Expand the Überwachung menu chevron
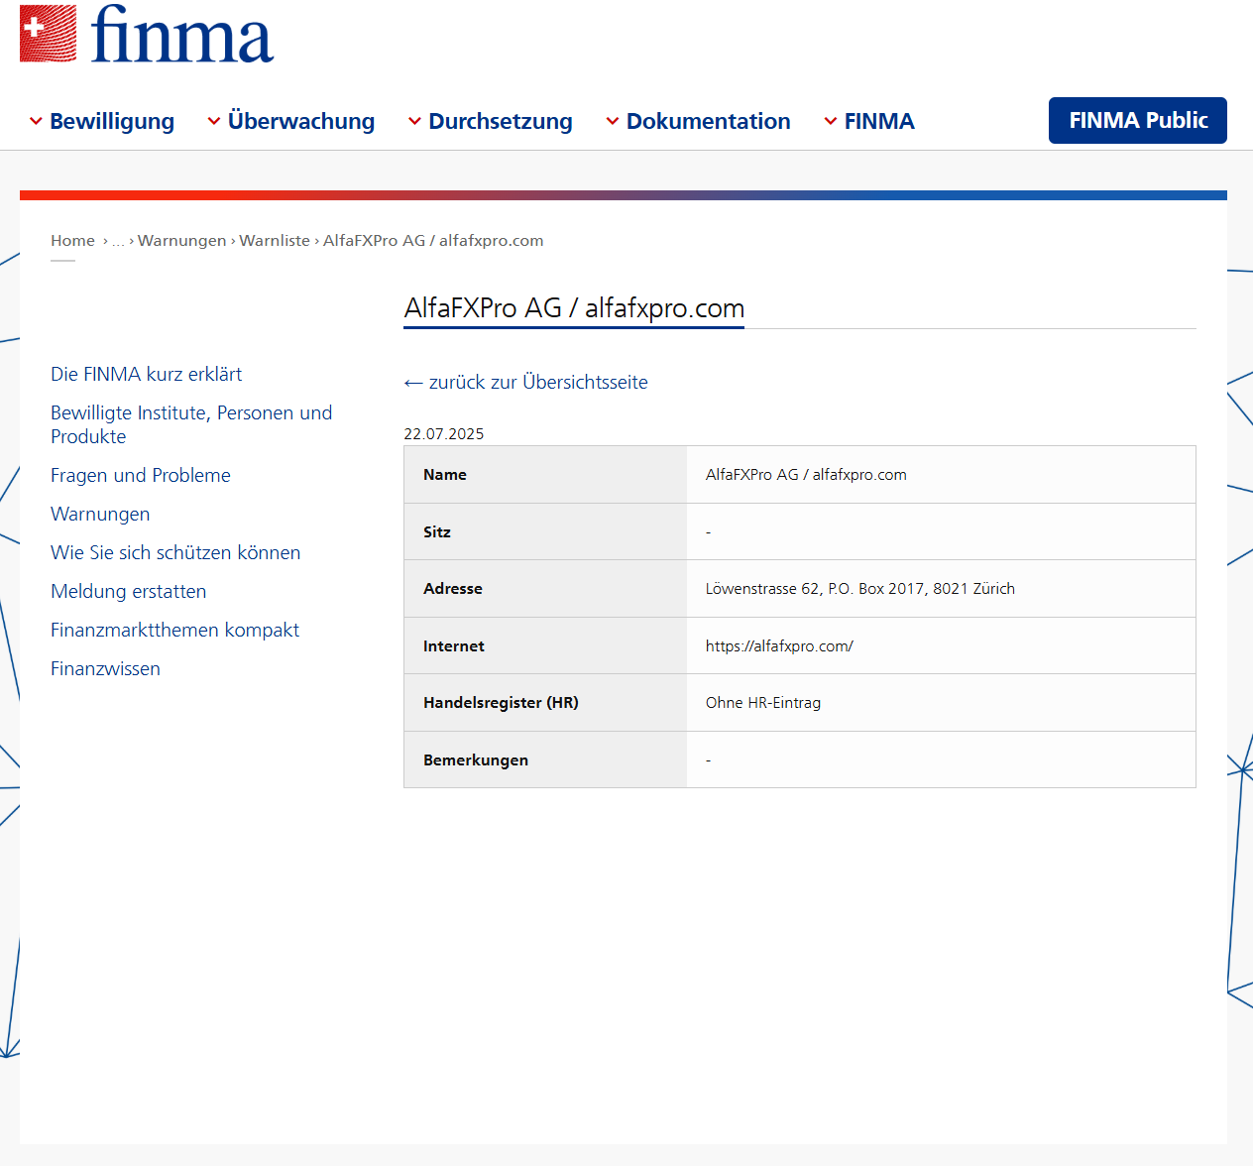1253x1166 pixels. point(214,121)
